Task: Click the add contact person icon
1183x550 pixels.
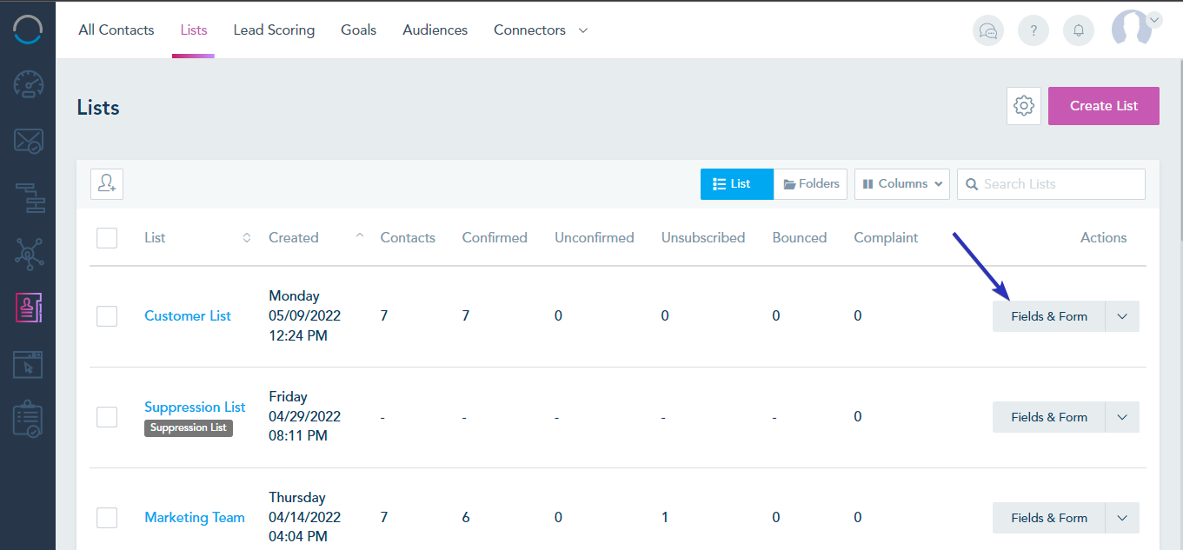Action: [x=107, y=183]
